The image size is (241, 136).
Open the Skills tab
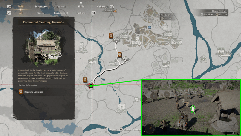tap(81, 7)
